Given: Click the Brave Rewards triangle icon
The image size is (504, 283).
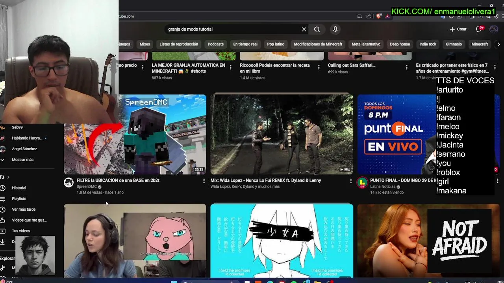Looking at the screenshot, I should (x=387, y=16).
